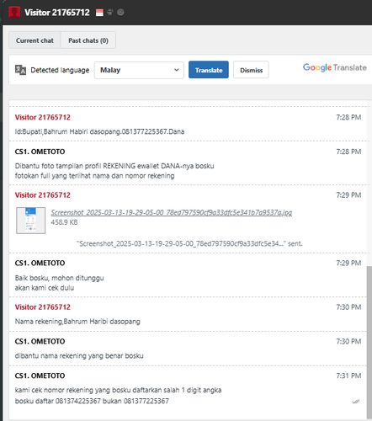
Task: Switch to the Current chat tab
Action: 35,40
